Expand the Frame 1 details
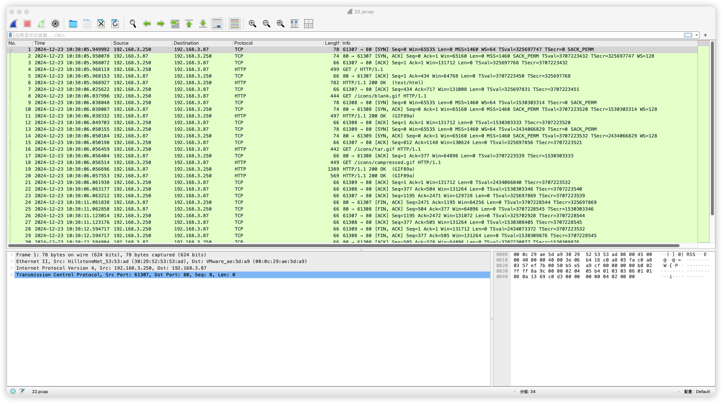The image size is (722, 403). coord(12,255)
